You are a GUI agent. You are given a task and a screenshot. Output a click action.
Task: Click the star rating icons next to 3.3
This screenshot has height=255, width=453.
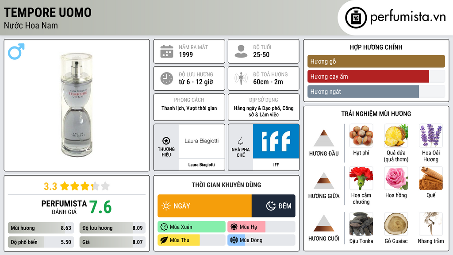tap(84, 186)
